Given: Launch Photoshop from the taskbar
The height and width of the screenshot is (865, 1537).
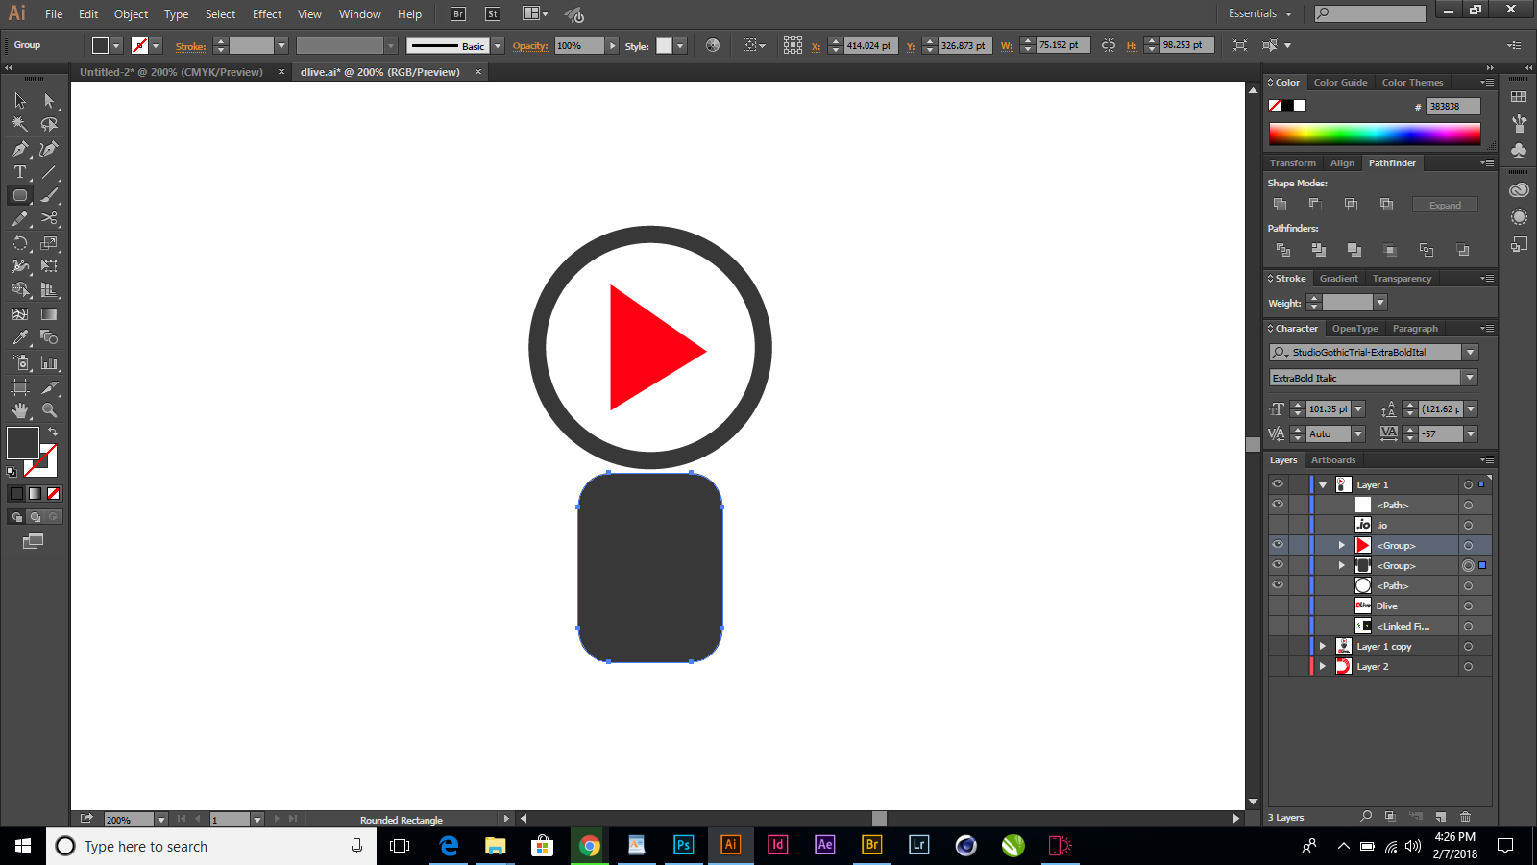Looking at the screenshot, I should pyautogui.click(x=683, y=846).
